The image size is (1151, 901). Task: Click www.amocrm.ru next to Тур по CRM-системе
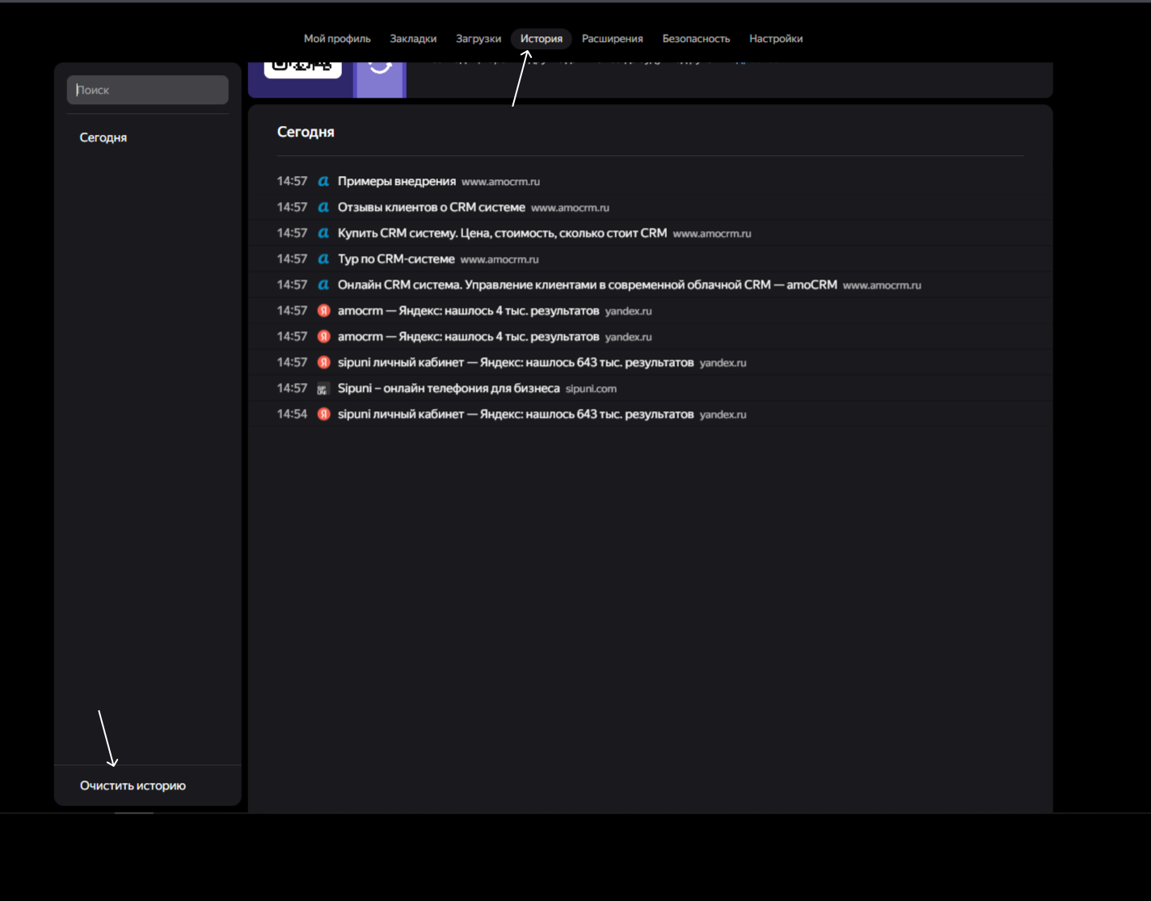point(500,259)
